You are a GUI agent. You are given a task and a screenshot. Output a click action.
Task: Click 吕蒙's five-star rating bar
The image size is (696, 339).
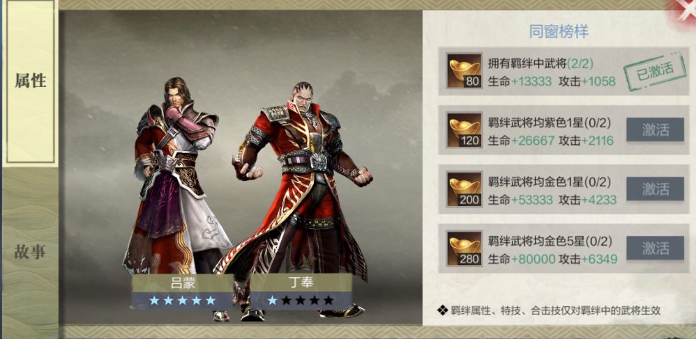[x=183, y=301]
